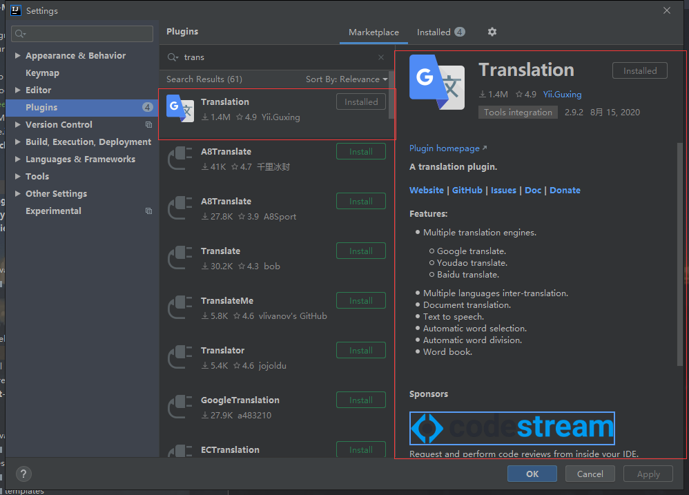Screen dimensions: 689x495
Task: Select the TranslateMe plugin name
Action: 226,301
